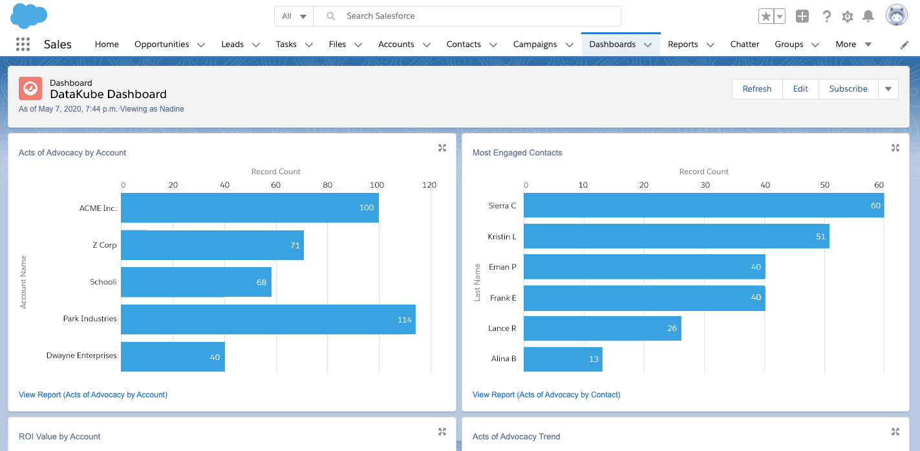This screenshot has width=920, height=451.
Task: Click the Subscribe button
Action: point(848,89)
